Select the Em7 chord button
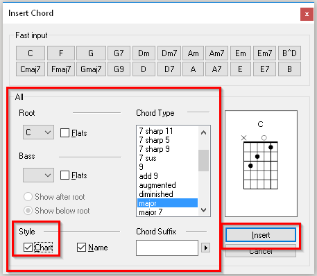This screenshot has height=276, width=317. 264,53
